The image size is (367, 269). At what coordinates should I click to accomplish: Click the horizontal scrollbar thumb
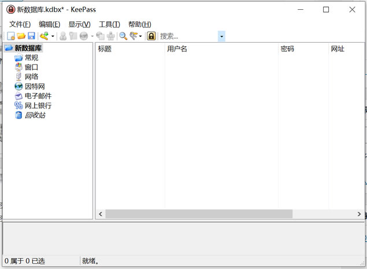(199, 214)
